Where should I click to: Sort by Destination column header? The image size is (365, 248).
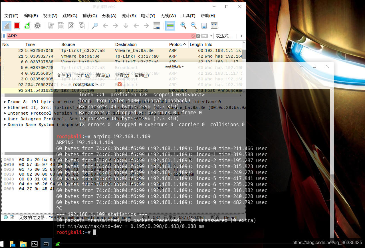pos(141,44)
